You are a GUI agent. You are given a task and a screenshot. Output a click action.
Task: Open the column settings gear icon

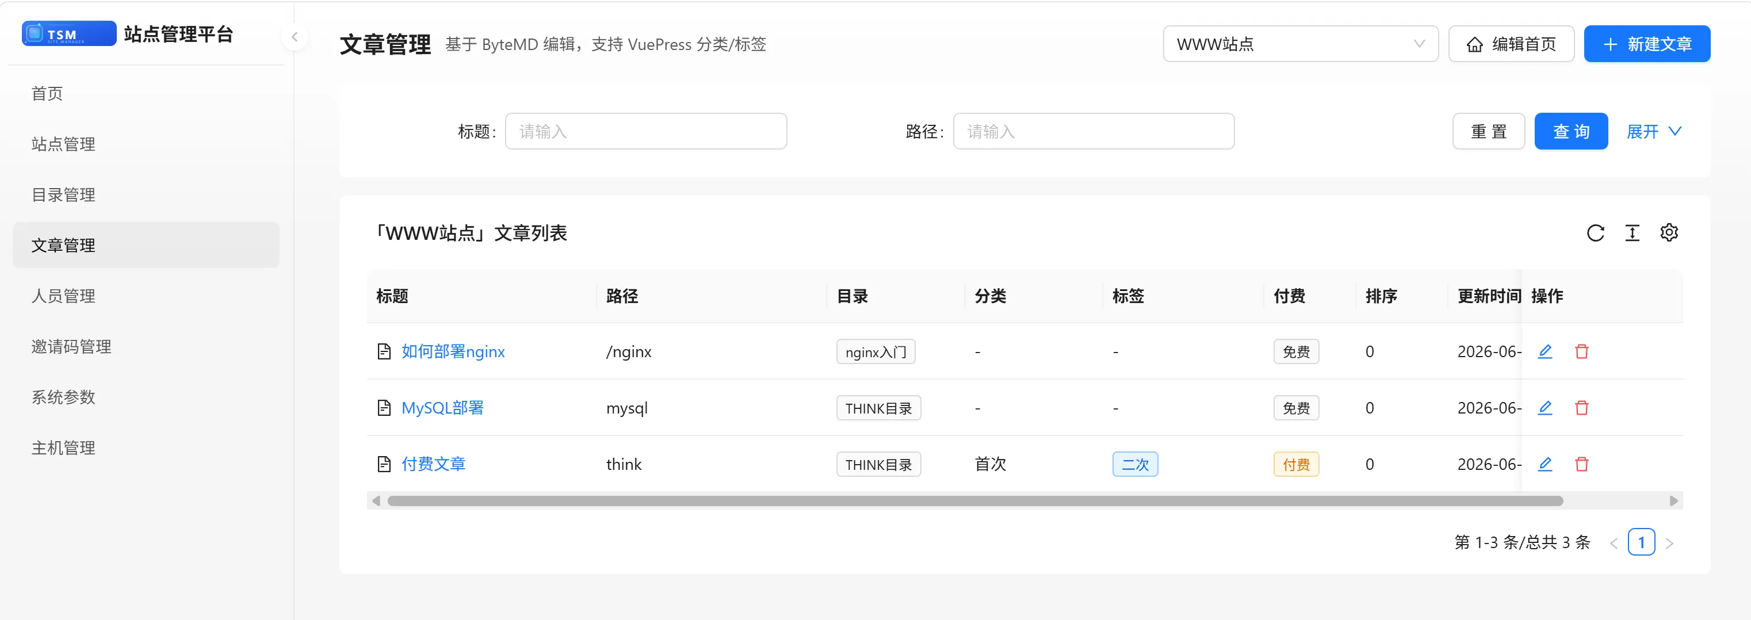[x=1669, y=232]
